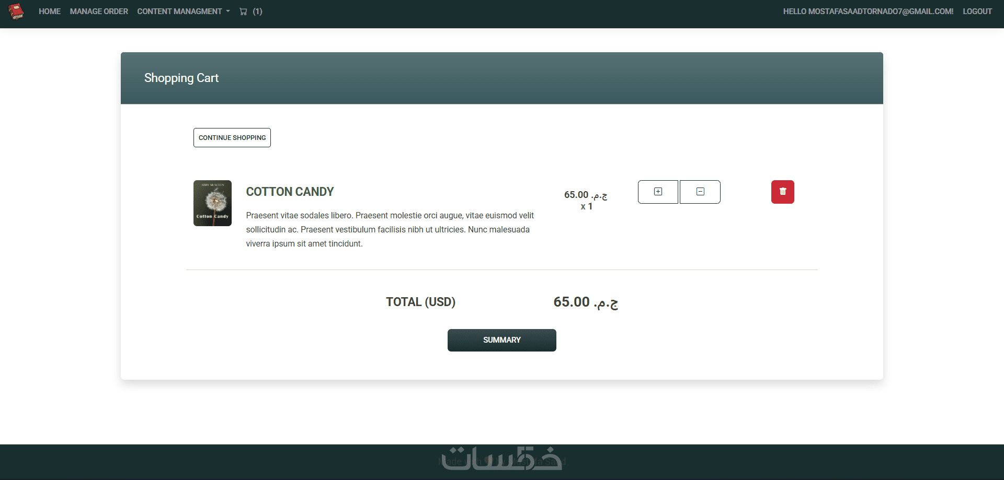The width and height of the screenshot is (1004, 480).
Task: Click the footer watermark logo
Action: click(502, 459)
